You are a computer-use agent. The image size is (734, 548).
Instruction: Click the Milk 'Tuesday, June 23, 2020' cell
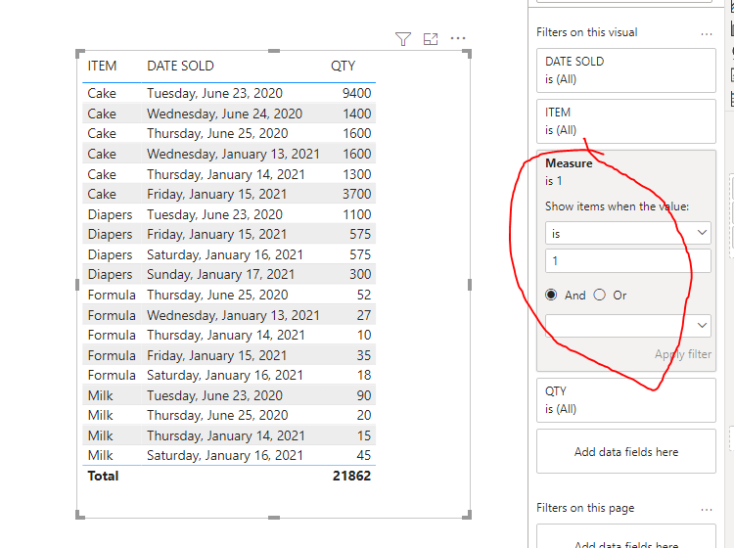click(214, 396)
